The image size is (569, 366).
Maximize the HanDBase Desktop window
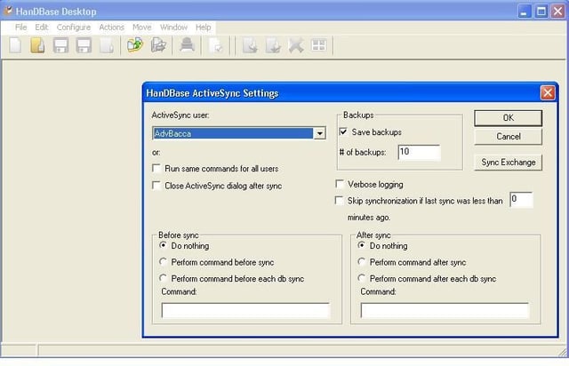(541, 12)
